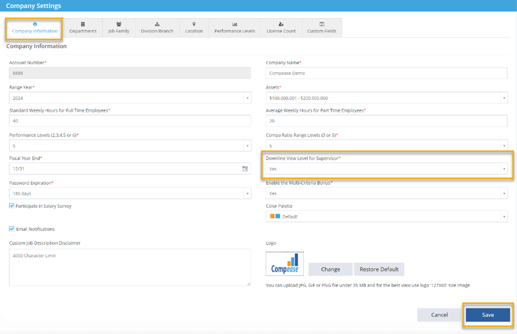Select the Job Family people icon

point(118,23)
